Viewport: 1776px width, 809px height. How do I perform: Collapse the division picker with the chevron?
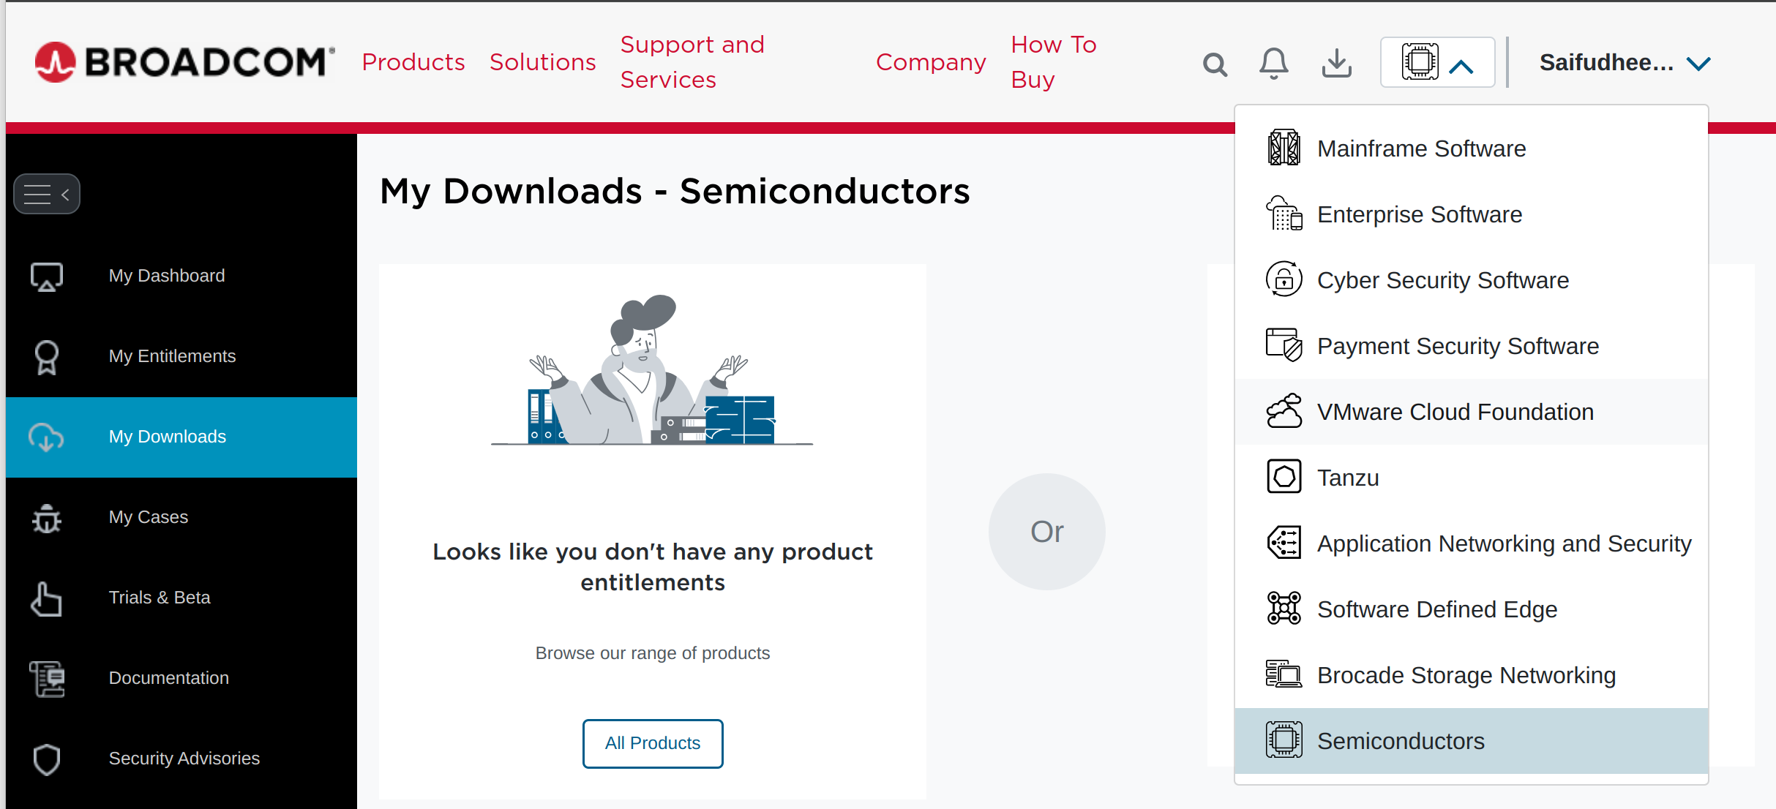pyautogui.click(x=1461, y=64)
